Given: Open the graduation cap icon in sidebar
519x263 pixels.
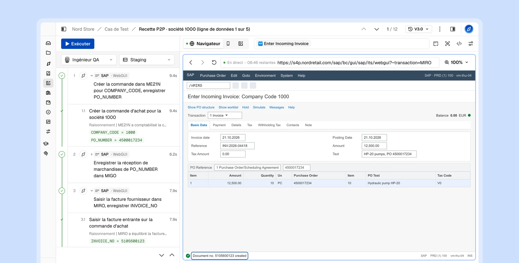Looking at the screenshot, I should 46,144.
